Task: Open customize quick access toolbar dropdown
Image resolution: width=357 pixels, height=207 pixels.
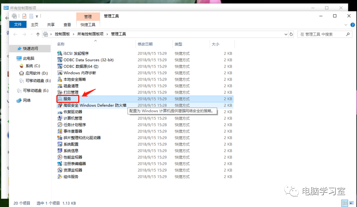Action: pyautogui.click(x=37, y=16)
